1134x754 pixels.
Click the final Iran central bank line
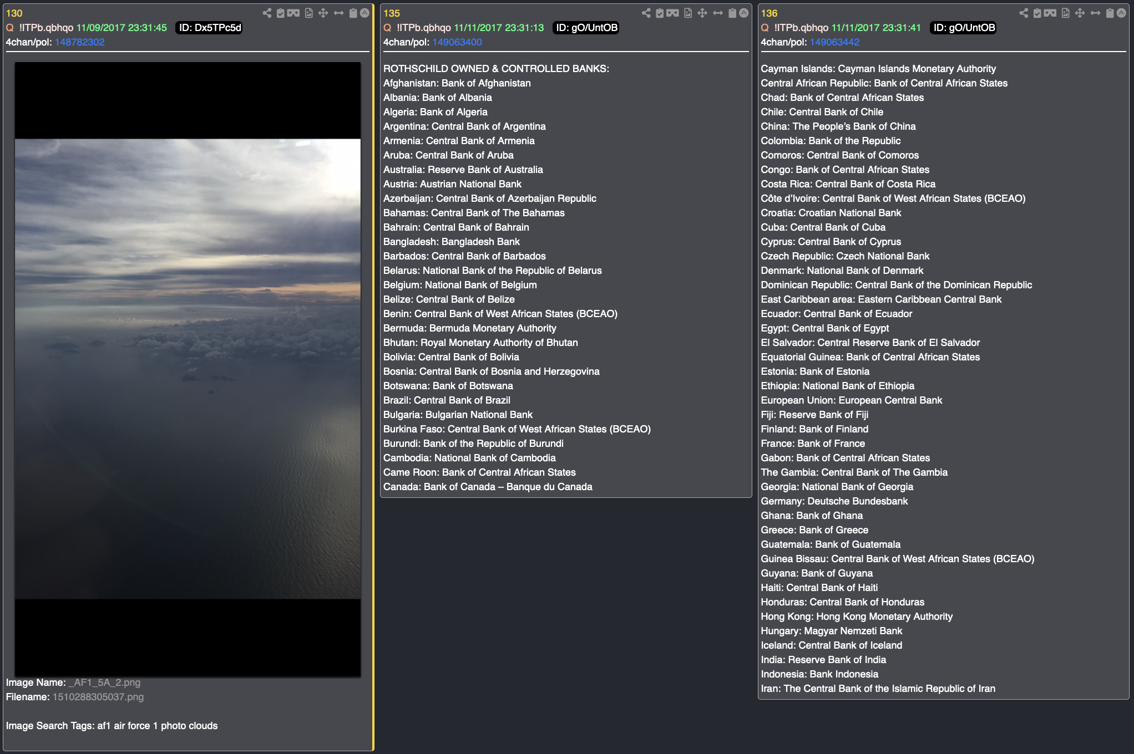(878, 689)
